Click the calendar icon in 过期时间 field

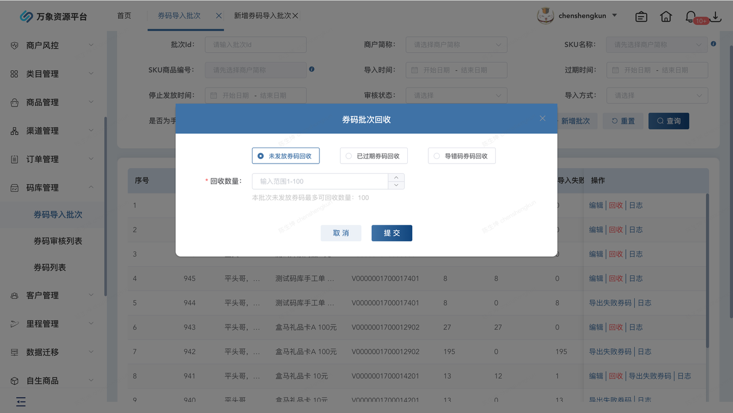click(616, 70)
